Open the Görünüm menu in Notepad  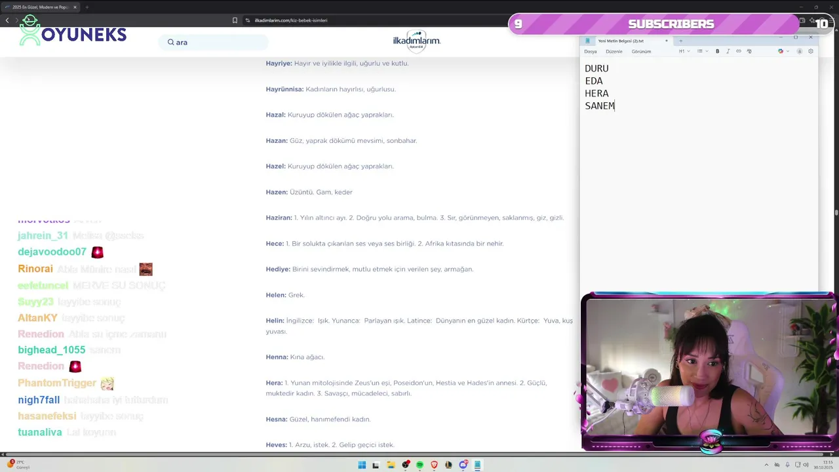(641, 51)
